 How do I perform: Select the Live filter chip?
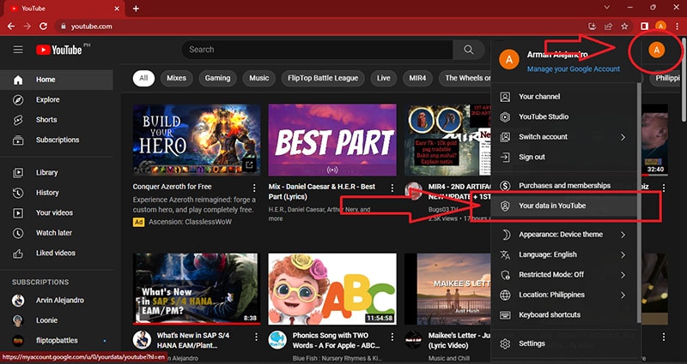pyautogui.click(x=383, y=78)
